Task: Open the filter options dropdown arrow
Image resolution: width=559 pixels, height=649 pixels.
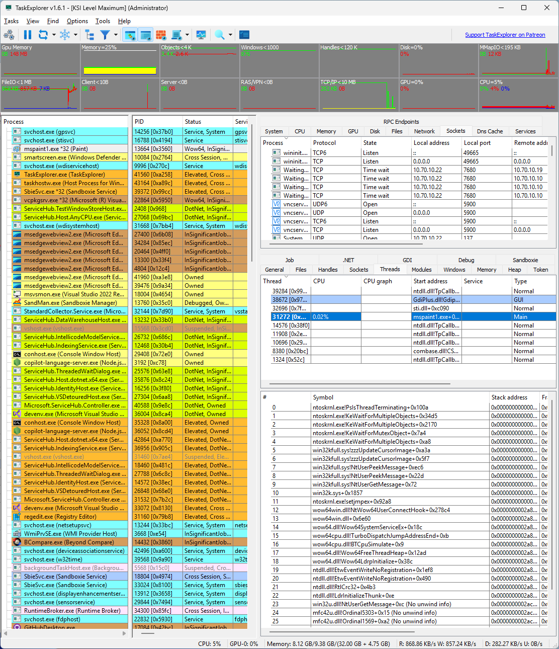Action: pyautogui.click(x=115, y=35)
